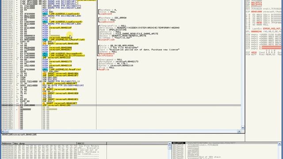The height and width of the screenshot is (159, 283).
Task: Select RsrcName = IDC_ARROW comment
Action: coord(113,18)
